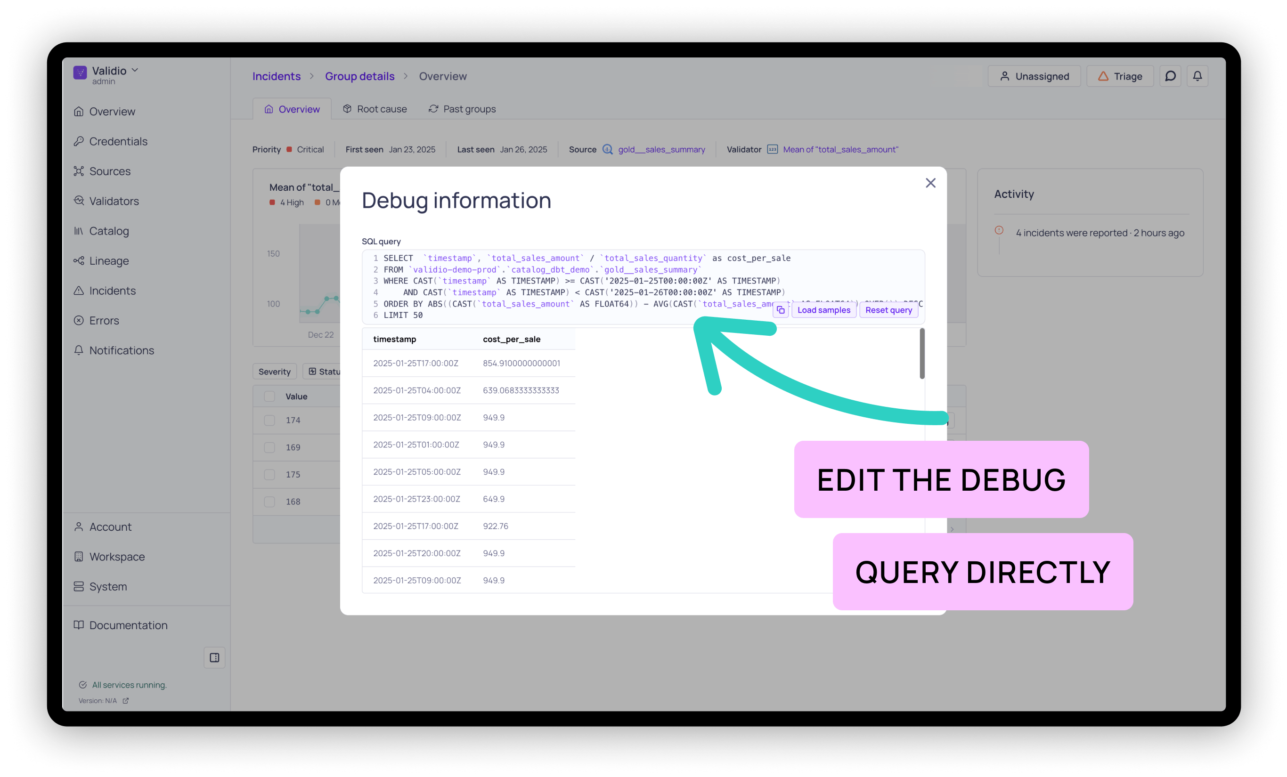This screenshot has height=777, width=1287.
Task: Open Validators in the sidebar
Action: click(114, 201)
